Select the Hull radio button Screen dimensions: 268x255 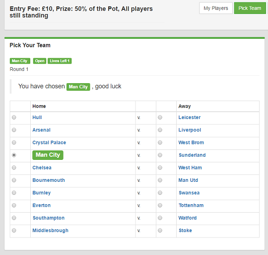pyautogui.click(x=14, y=118)
